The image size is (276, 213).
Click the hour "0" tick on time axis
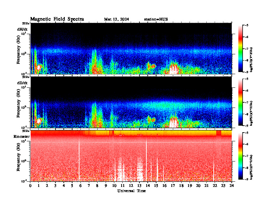[x=30, y=186]
